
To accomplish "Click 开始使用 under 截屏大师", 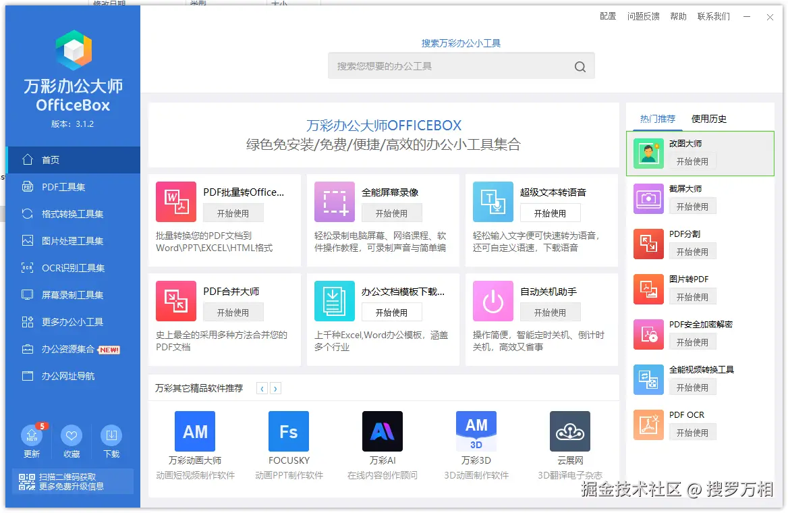I will (692, 206).
